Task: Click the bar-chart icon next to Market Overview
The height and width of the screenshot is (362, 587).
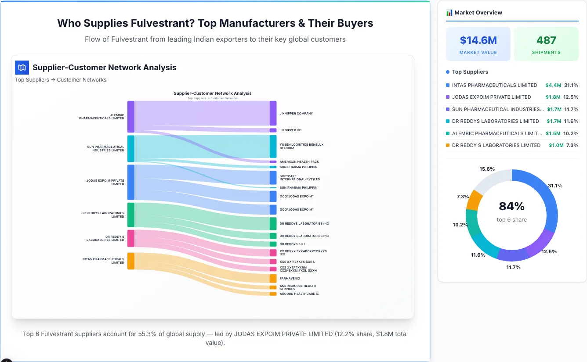Action: pos(449,12)
